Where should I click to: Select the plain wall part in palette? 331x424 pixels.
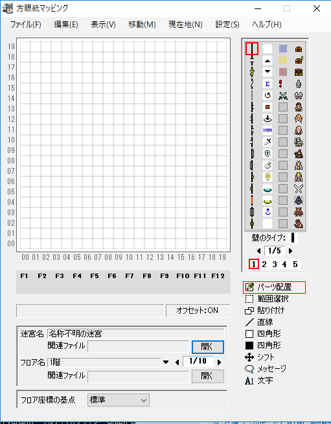[252, 49]
